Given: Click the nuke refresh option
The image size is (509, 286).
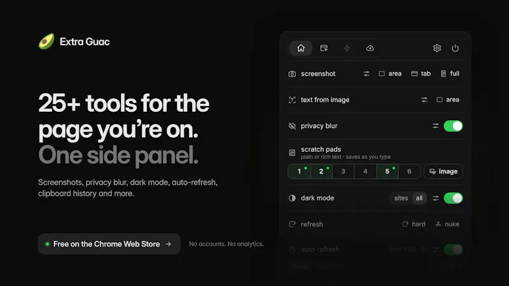Looking at the screenshot, I should [447, 224].
